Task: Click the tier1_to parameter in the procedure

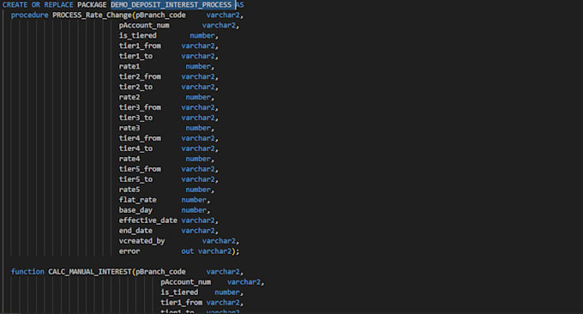Action: tap(135, 56)
